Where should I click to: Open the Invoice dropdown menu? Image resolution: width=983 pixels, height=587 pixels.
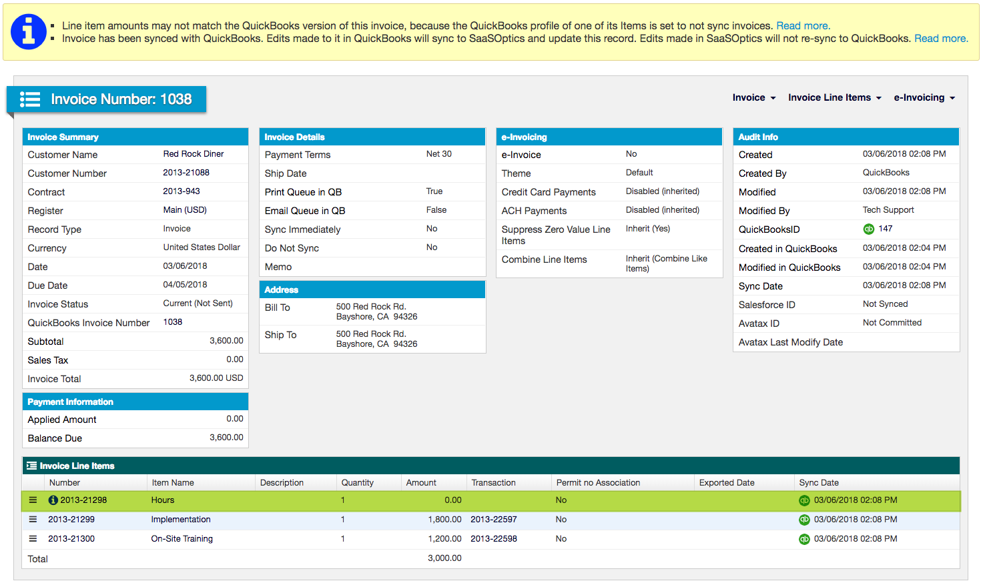(x=754, y=97)
